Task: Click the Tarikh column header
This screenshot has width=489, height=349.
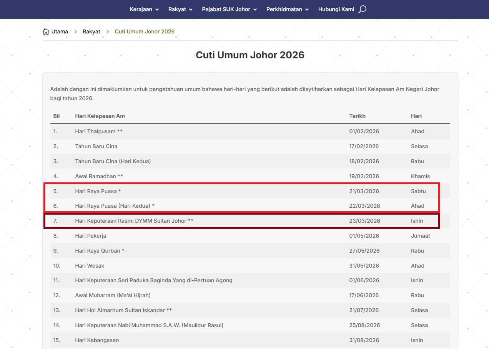Action: (x=358, y=116)
